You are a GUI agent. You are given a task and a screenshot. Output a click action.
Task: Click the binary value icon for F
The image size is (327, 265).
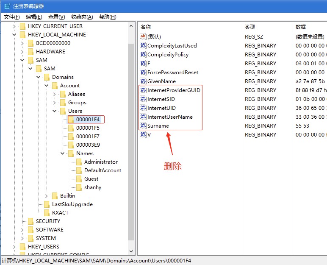pyautogui.click(x=143, y=63)
